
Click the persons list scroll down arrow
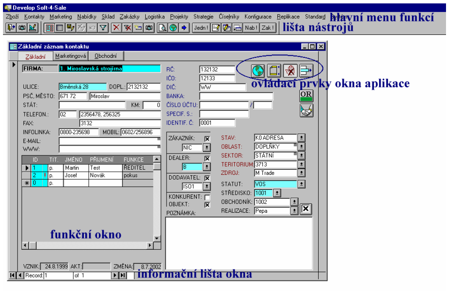tap(157, 238)
